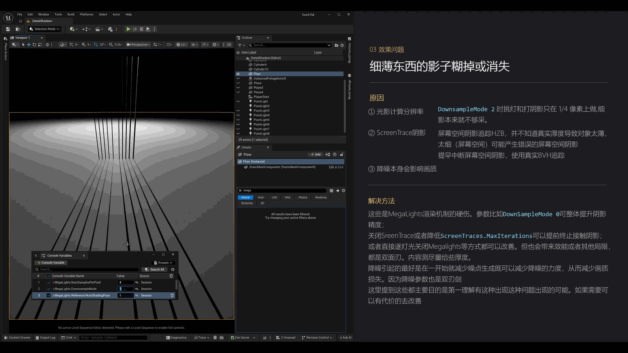Click the Play button in the main toolbar
The image size is (628, 353).
coord(128,29)
